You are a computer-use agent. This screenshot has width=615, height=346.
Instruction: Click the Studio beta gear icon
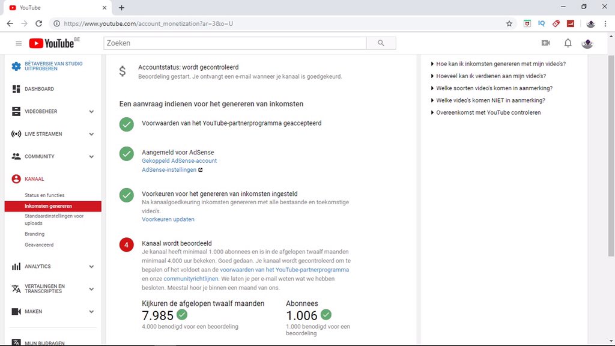[x=16, y=66]
